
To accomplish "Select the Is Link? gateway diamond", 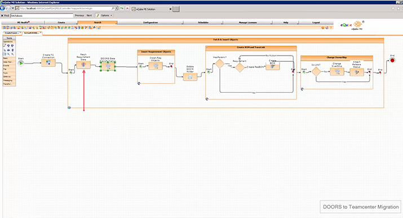I will pyautogui.click(x=316, y=72).
